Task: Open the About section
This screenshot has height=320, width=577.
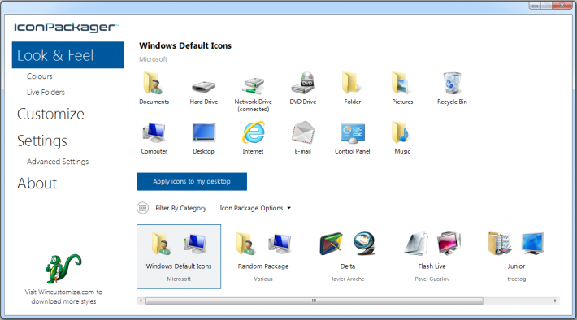Action: click(37, 184)
